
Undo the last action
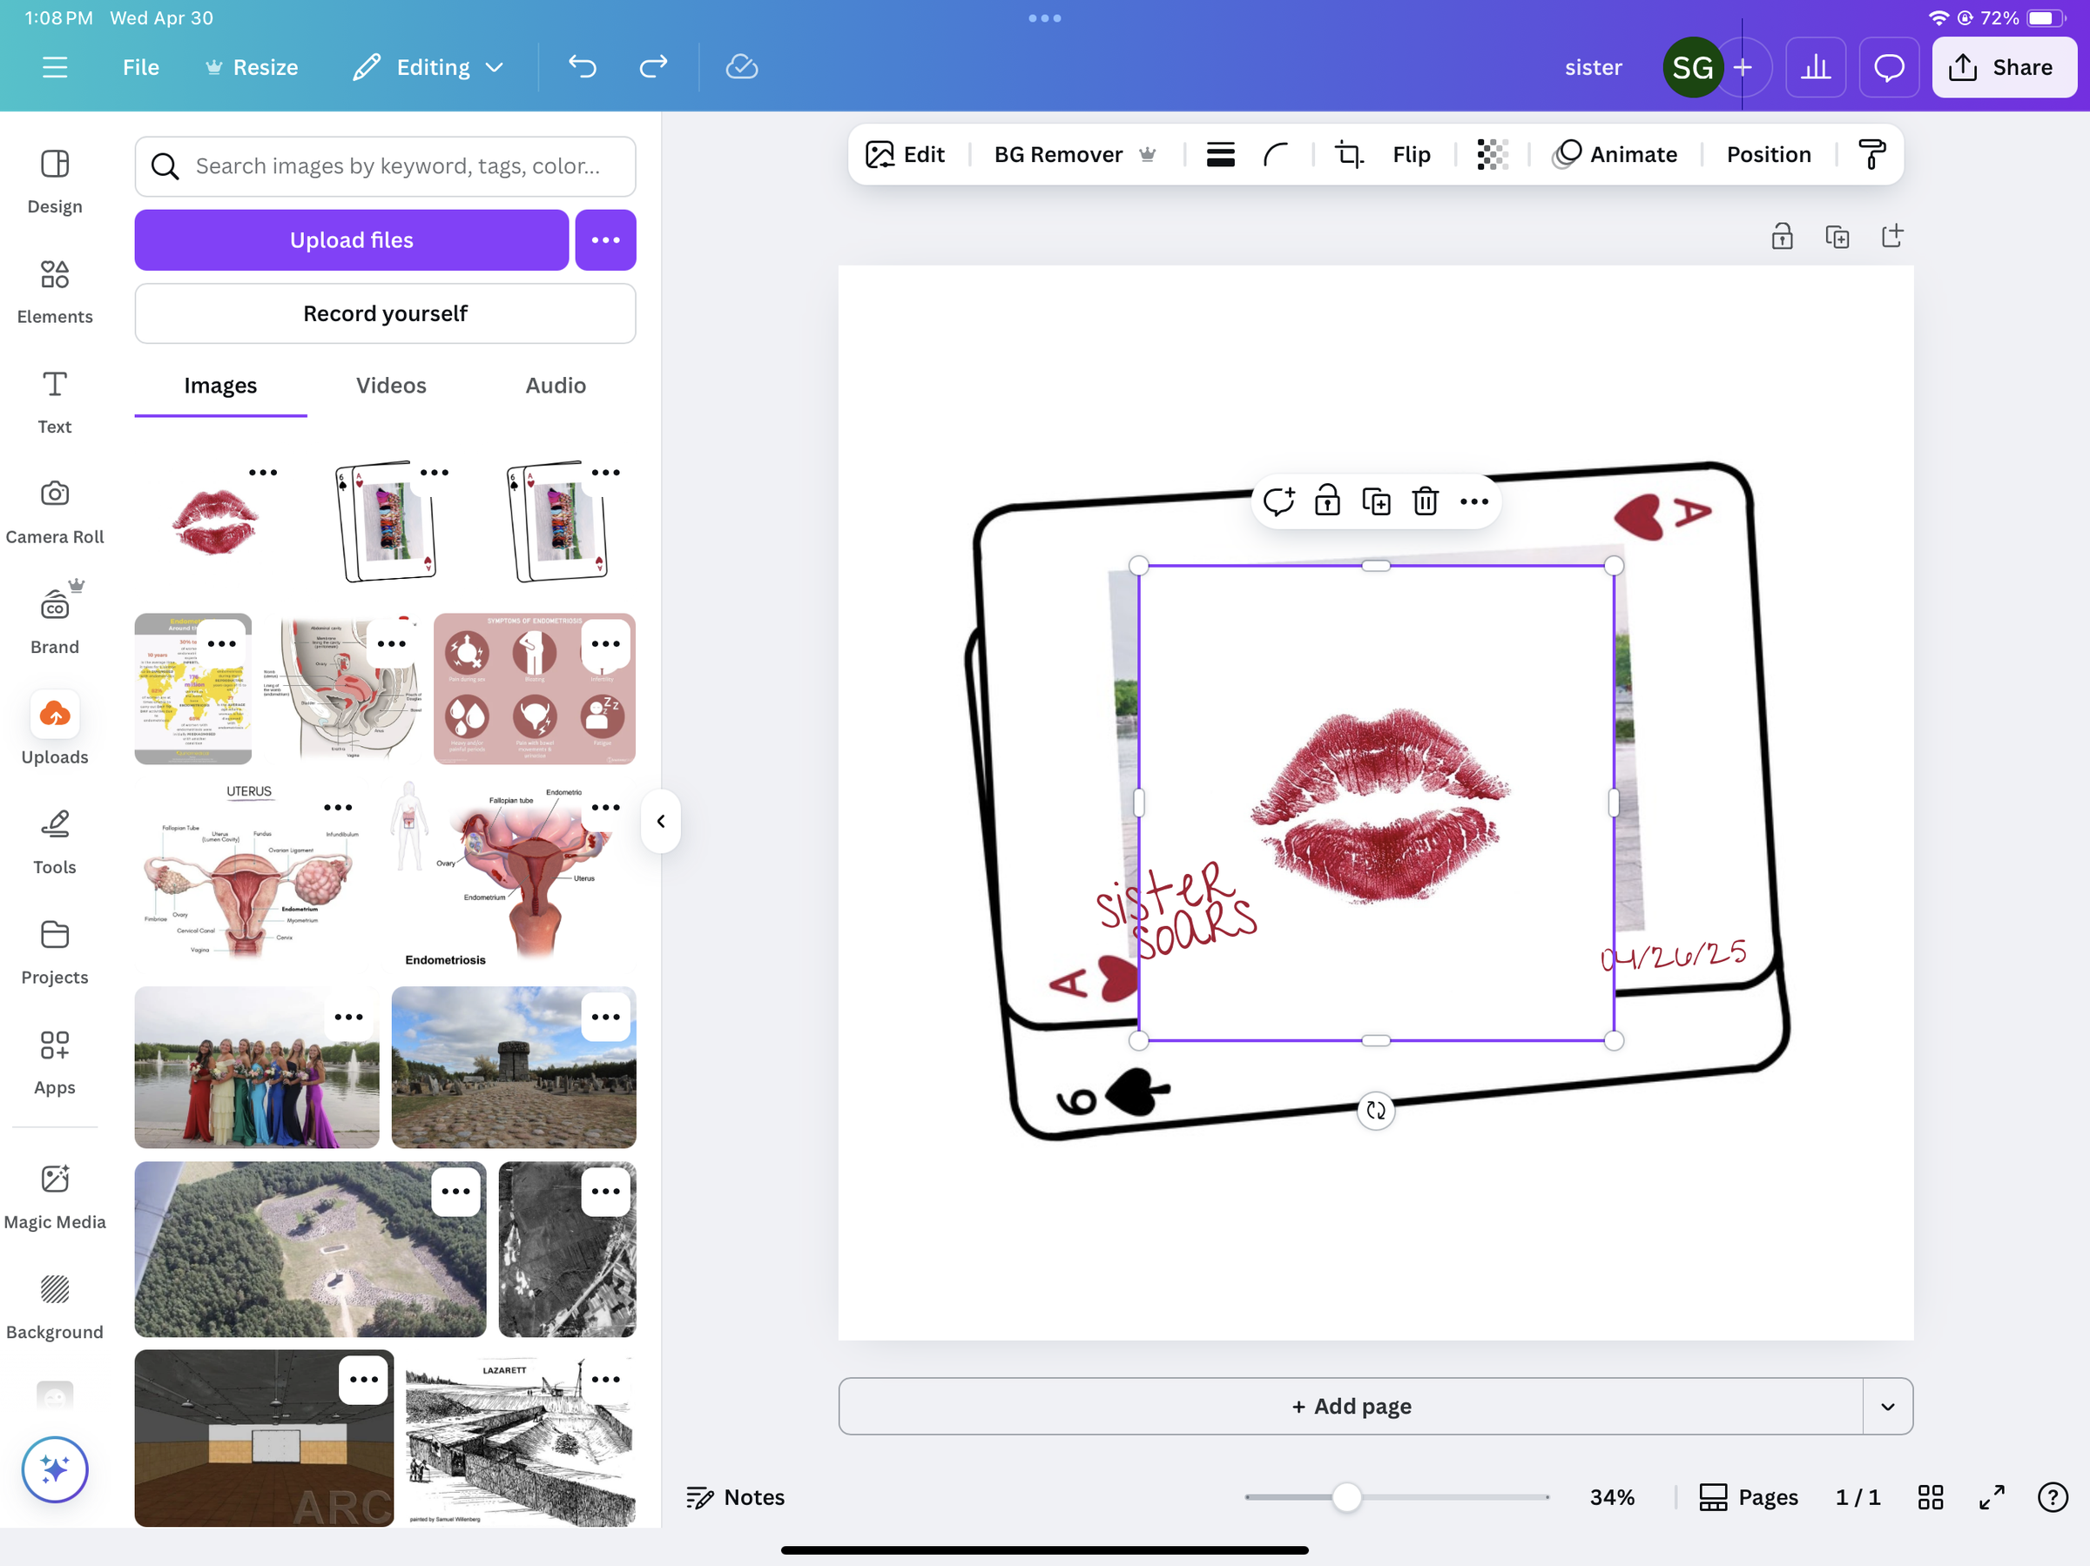coord(582,67)
